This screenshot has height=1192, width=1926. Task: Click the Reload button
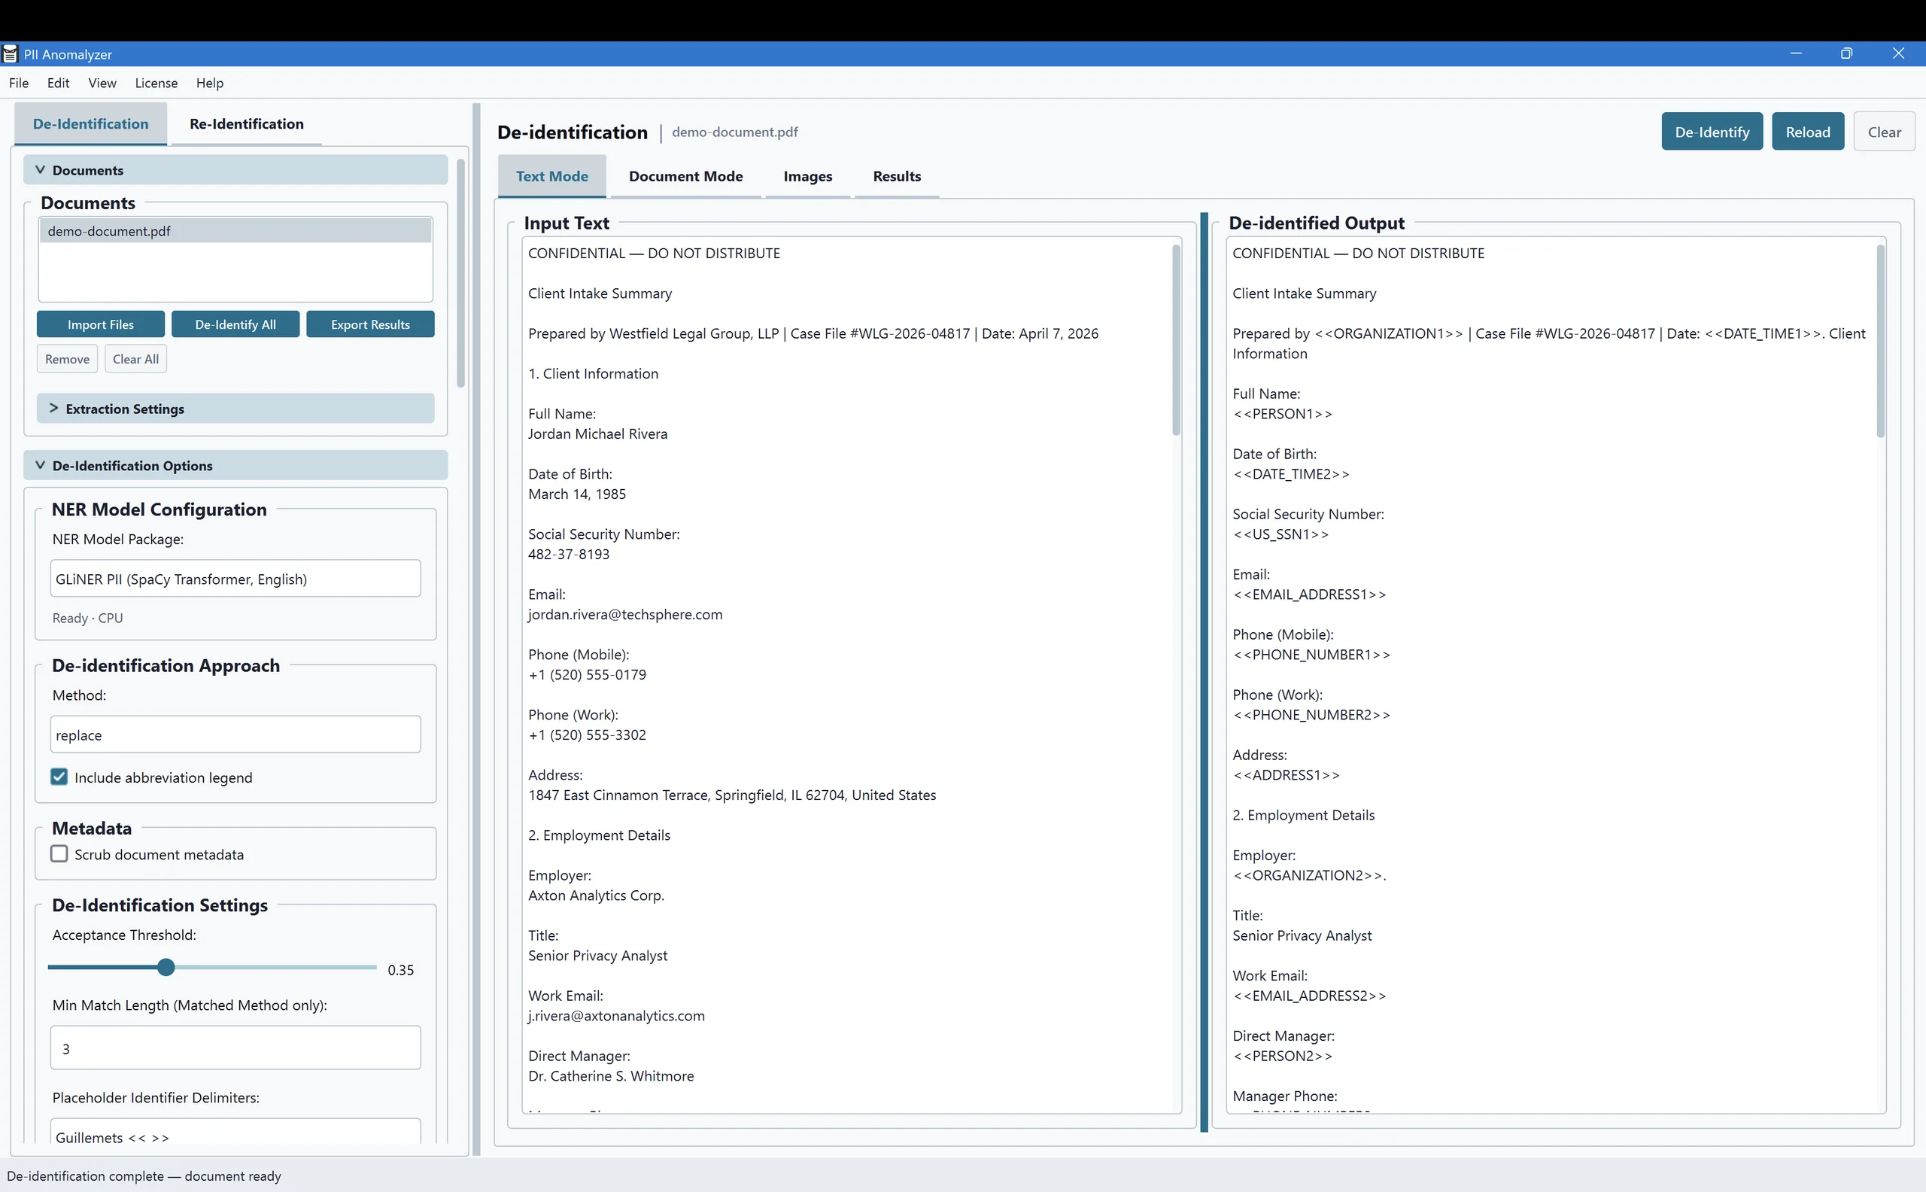(x=1808, y=132)
